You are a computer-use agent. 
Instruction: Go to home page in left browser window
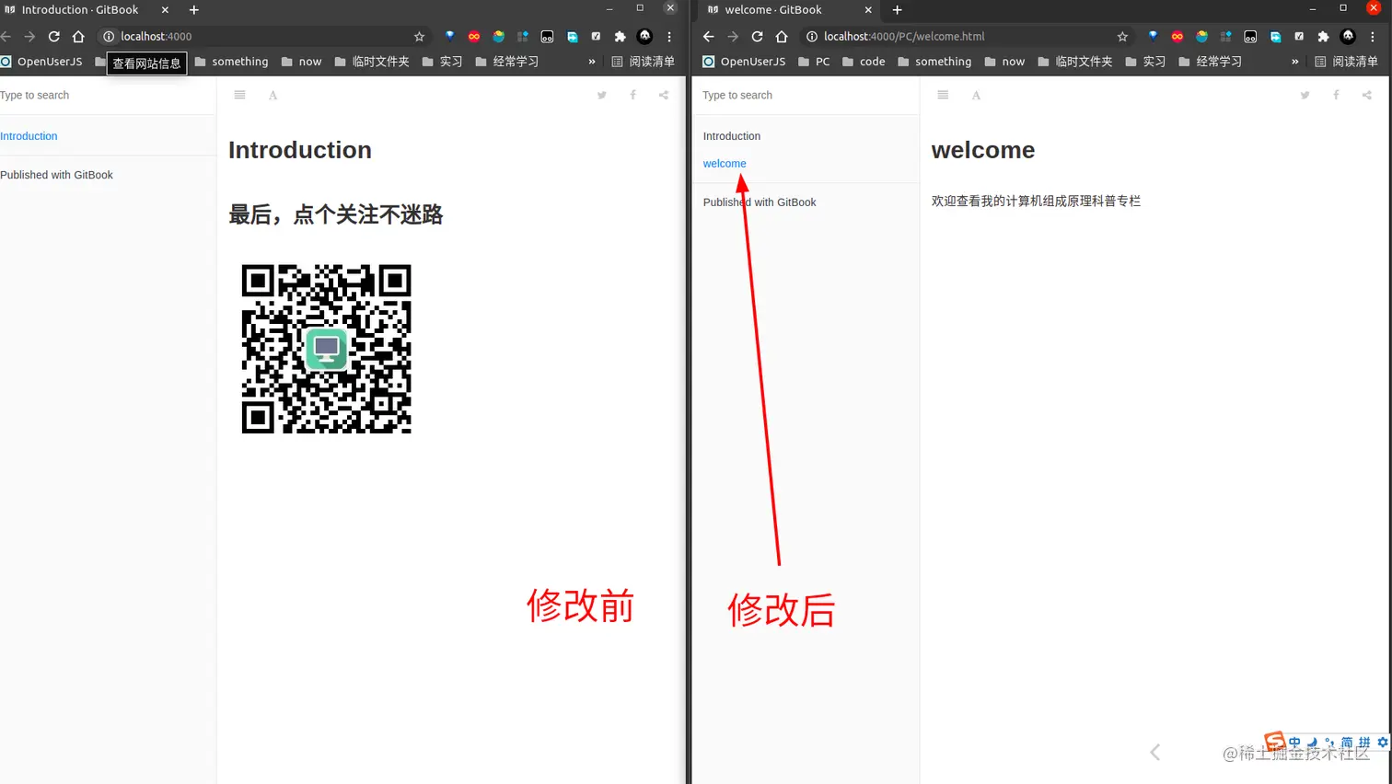pyautogui.click(x=78, y=37)
